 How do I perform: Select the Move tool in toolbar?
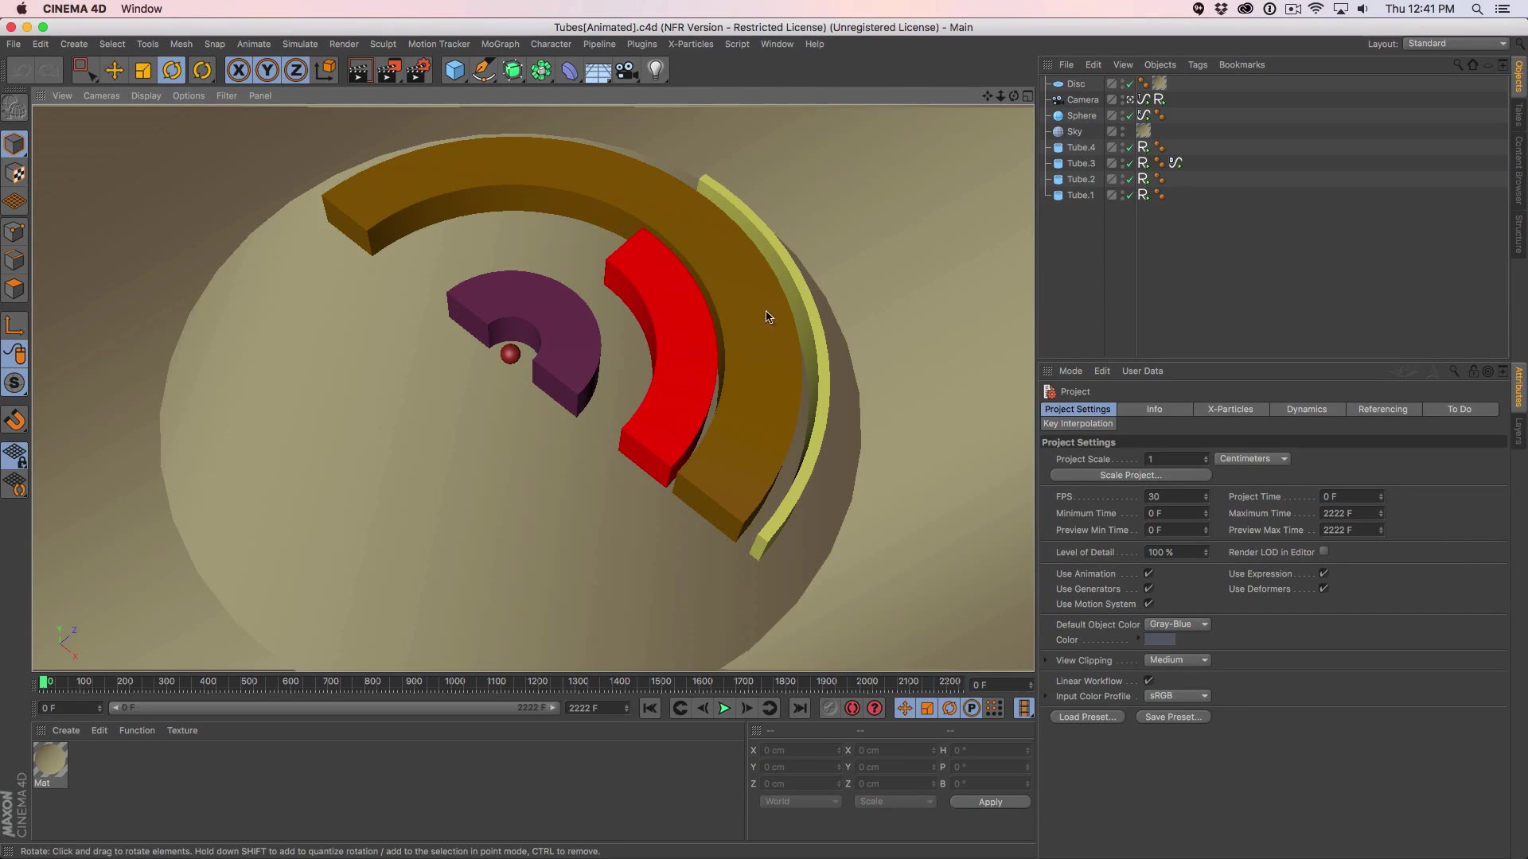point(113,69)
